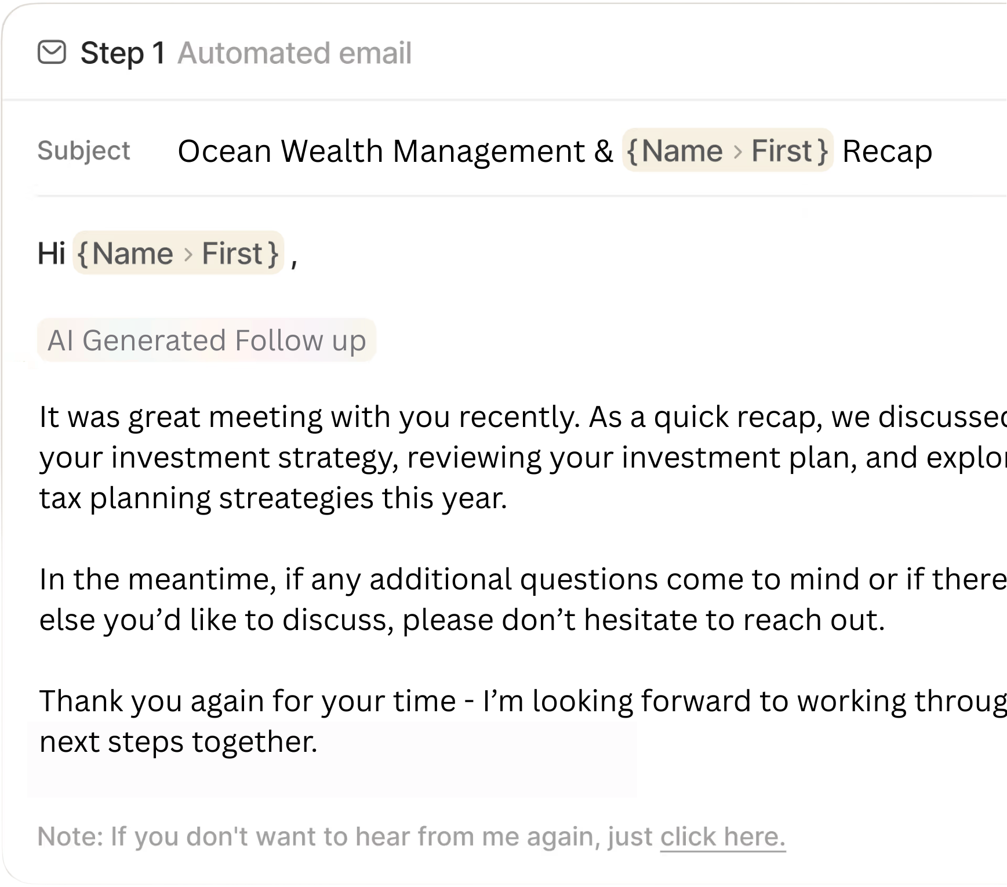
Task: Select the AI Generated Follow up chip
Action: (207, 340)
